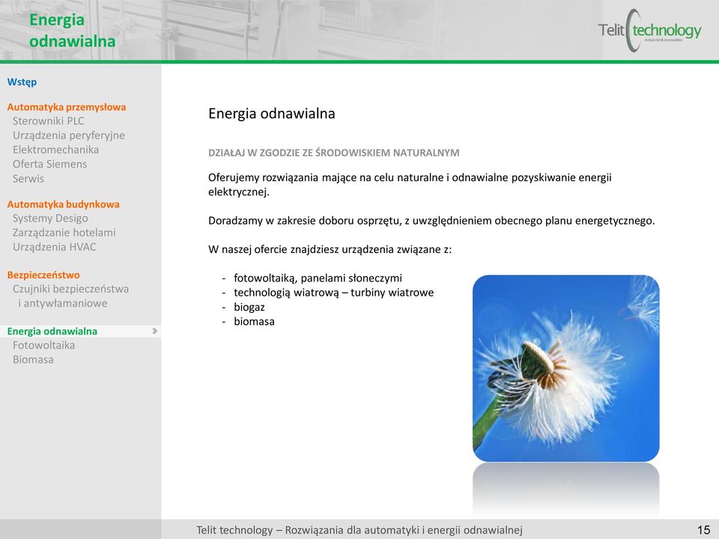Open Biomasa subsection
Image resolution: width=719 pixels, height=539 pixels.
[33, 360]
